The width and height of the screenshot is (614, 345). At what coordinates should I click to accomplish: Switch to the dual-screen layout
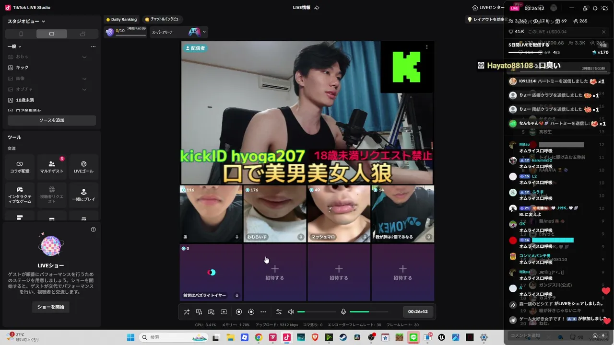[x=83, y=34]
